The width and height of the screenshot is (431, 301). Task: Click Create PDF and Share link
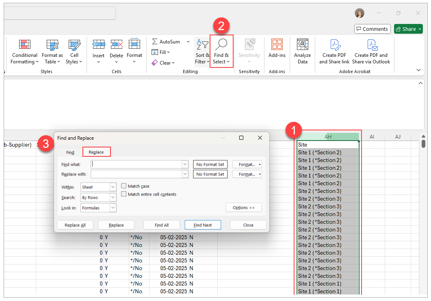click(x=334, y=52)
